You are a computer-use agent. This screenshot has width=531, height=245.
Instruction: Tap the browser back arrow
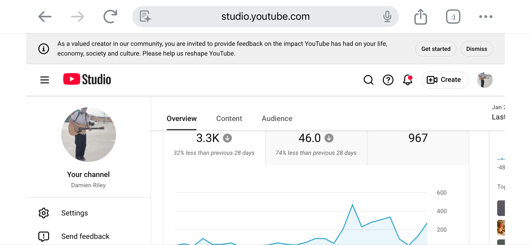(x=45, y=17)
